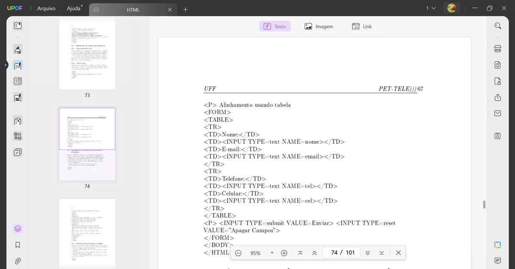Open the Organize Pages tool
This screenshot has height=269, width=515.
(x=17, y=121)
